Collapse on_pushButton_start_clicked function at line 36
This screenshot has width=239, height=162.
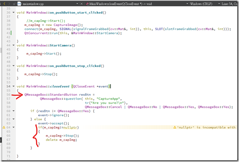[x=13, y=13]
